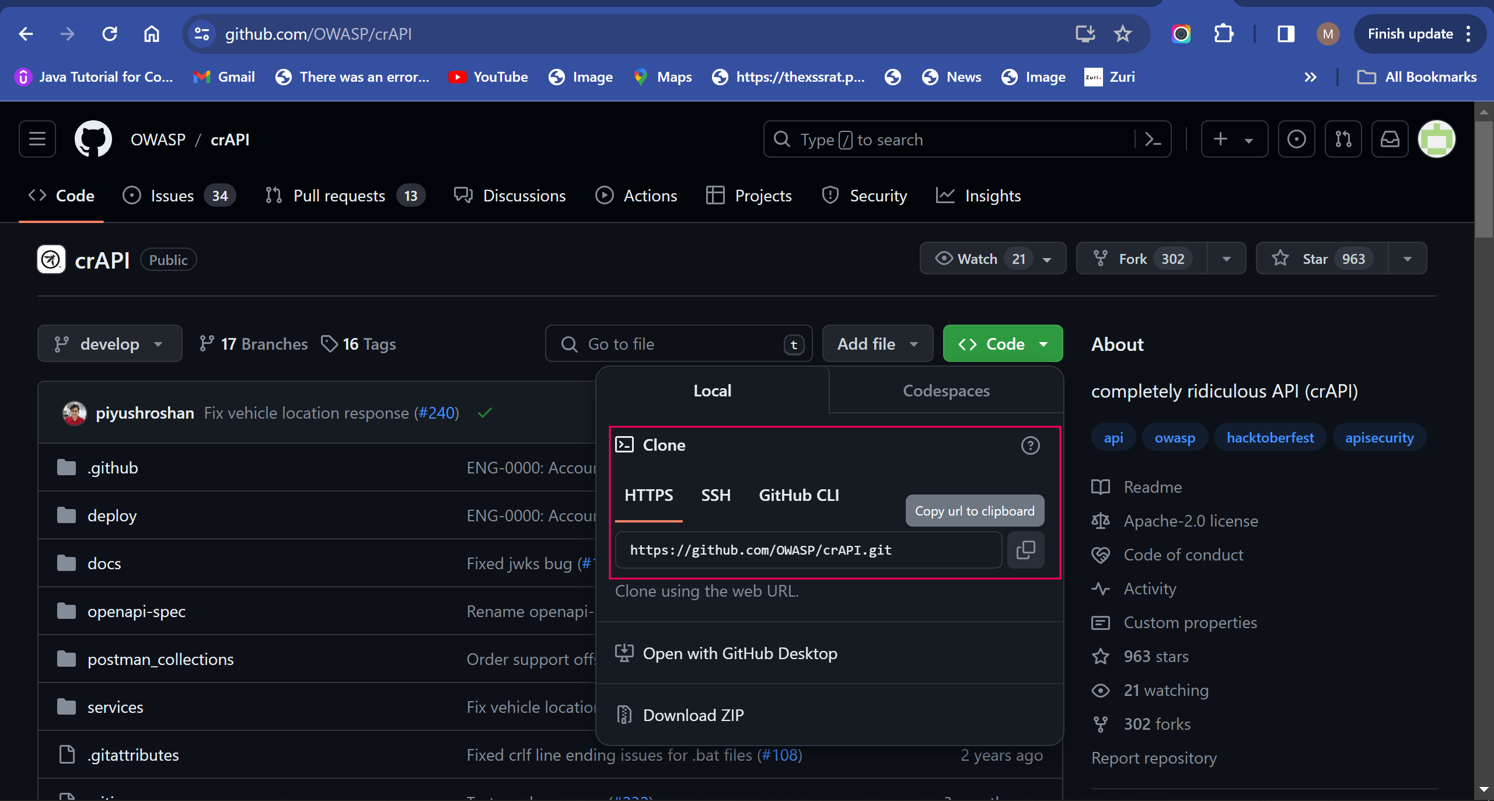The image size is (1494, 801).
Task: View the 16 Tags link
Action: point(358,344)
